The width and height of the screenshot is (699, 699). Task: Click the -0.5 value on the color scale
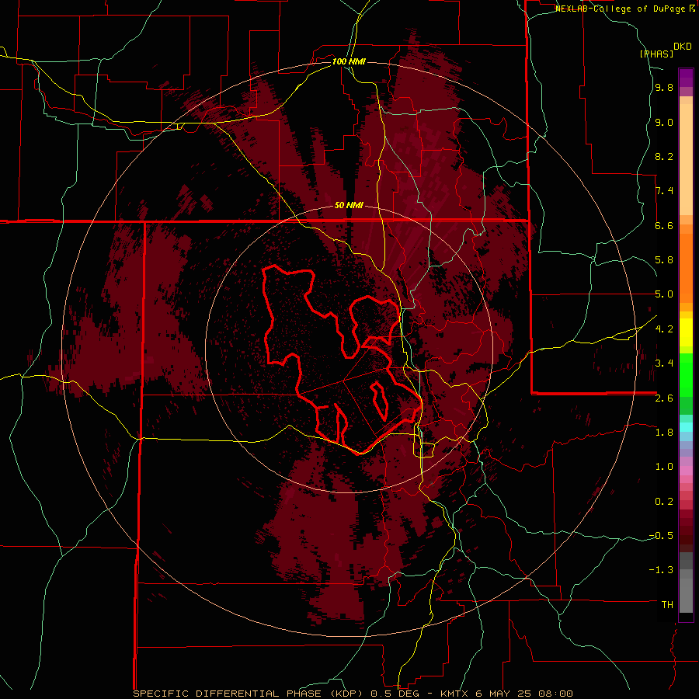coord(661,535)
